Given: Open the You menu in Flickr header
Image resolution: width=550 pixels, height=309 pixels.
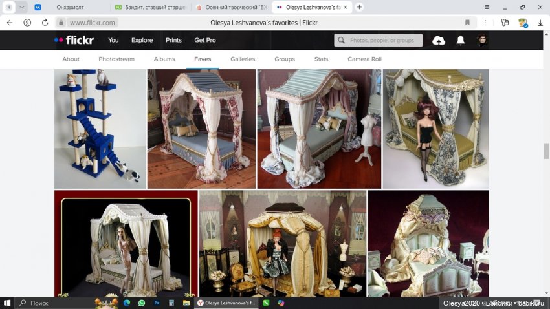Looking at the screenshot, I should click(x=113, y=40).
